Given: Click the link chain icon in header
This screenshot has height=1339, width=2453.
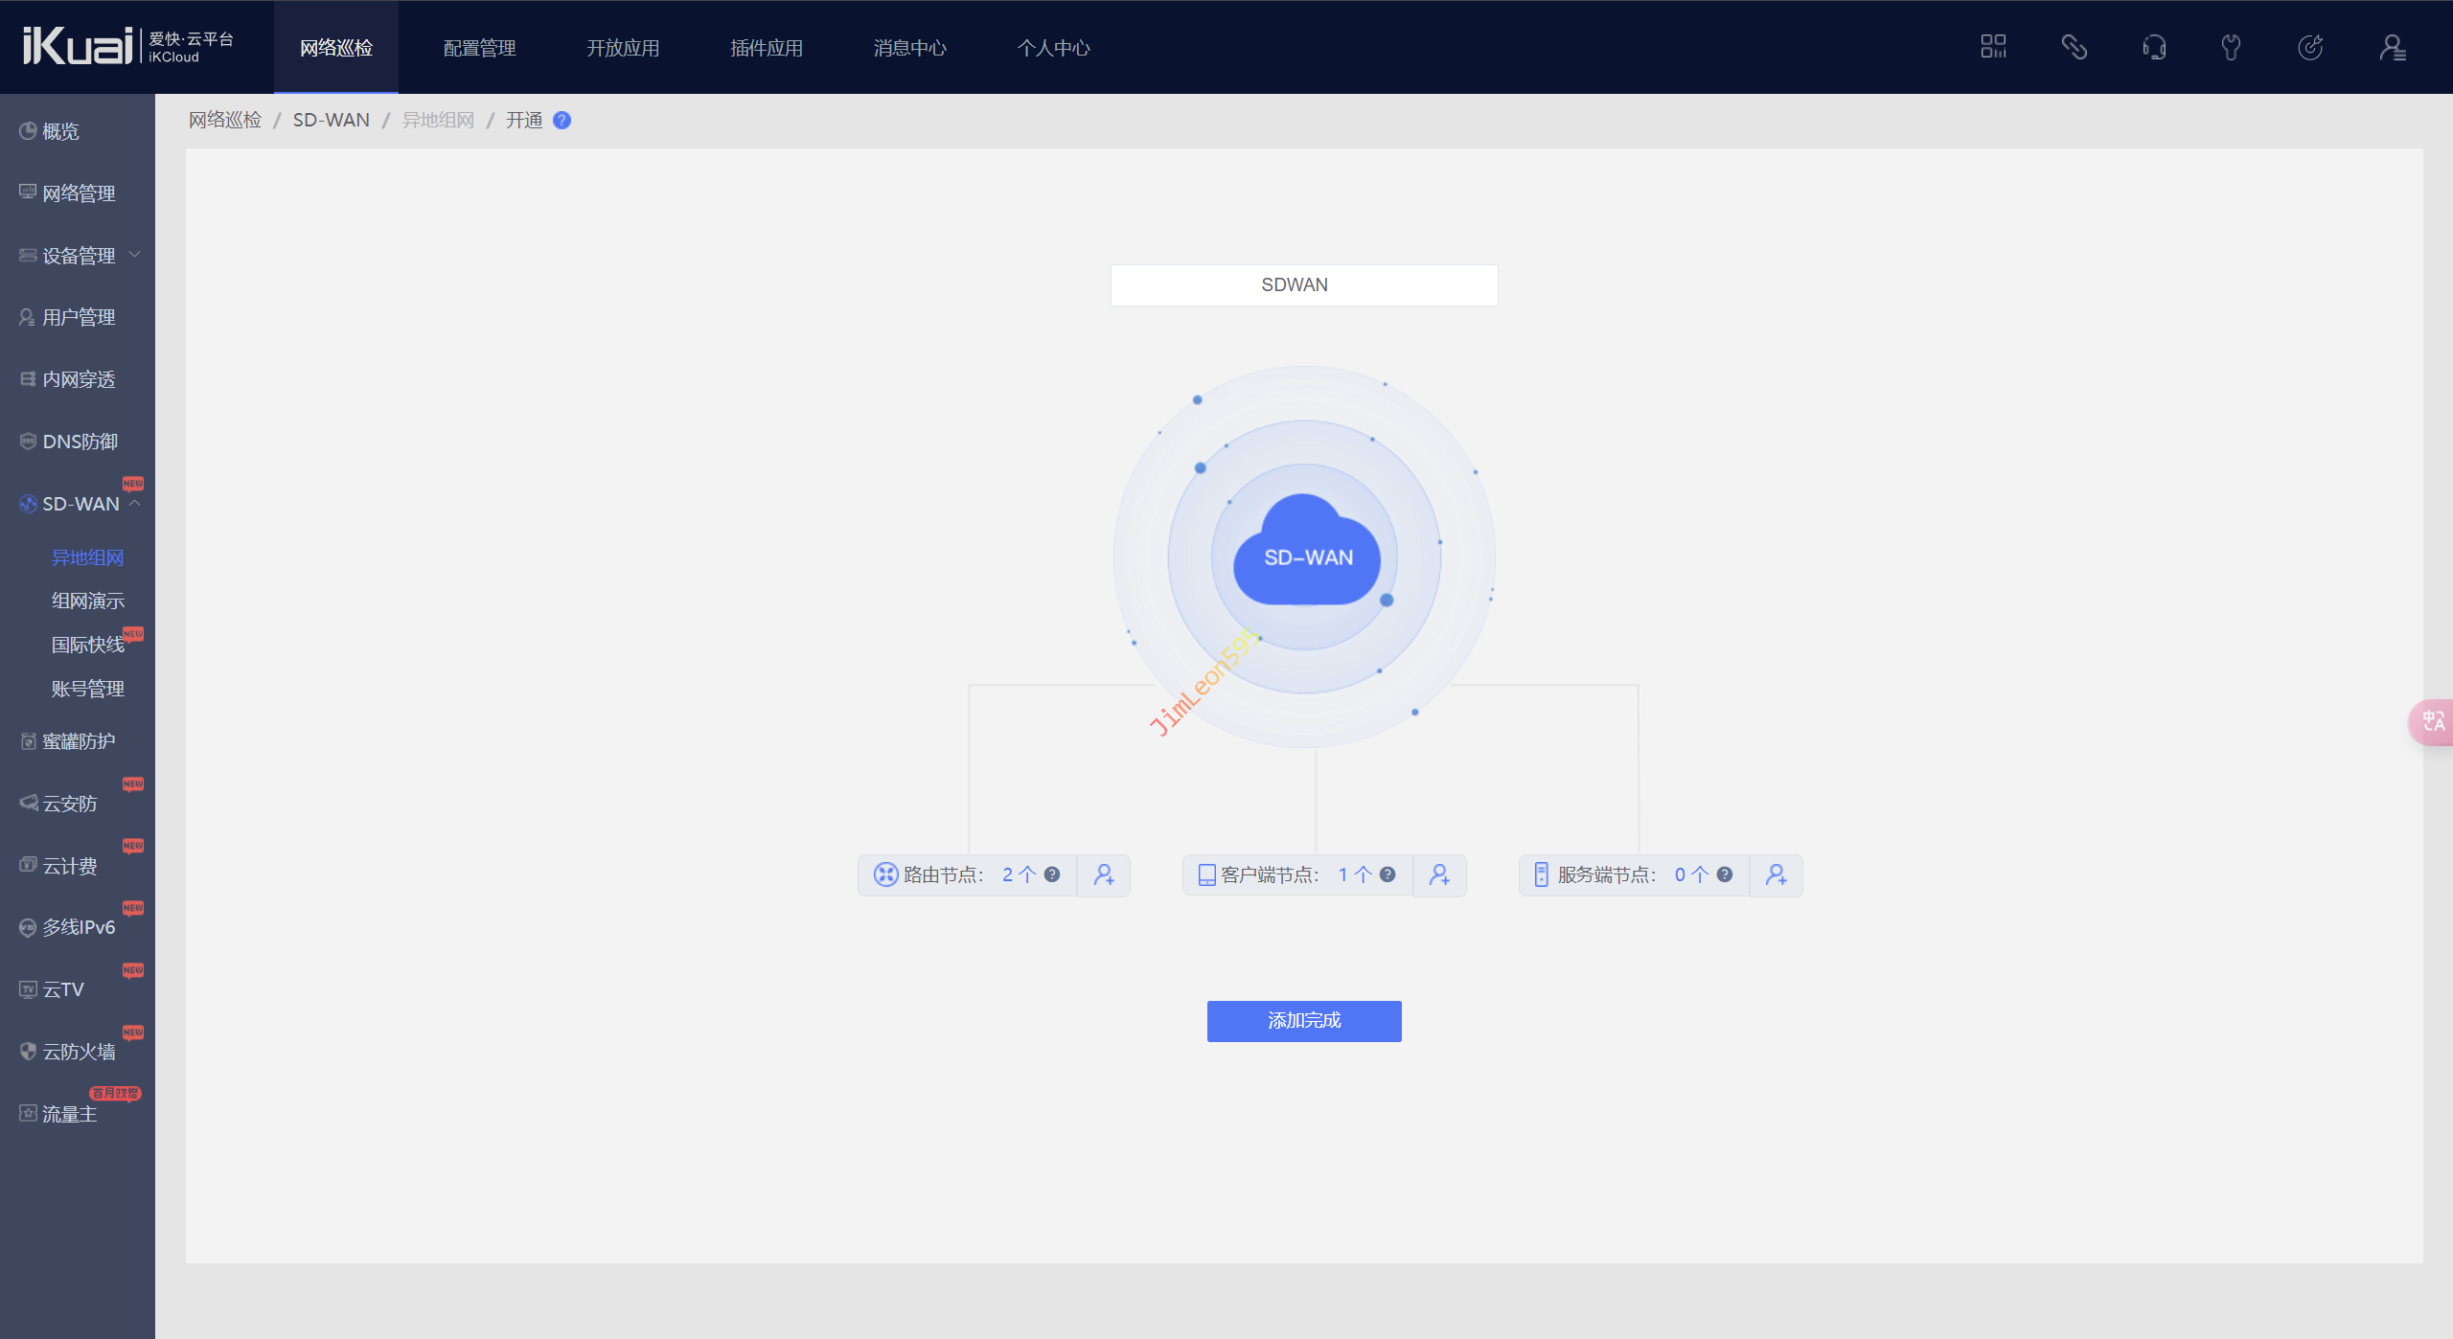Looking at the screenshot, I should coord(2074,47).
